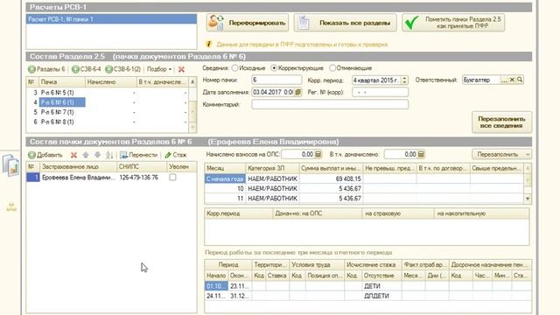The width and height of the screenshot is (560, 315).
Task: Click ДЕТИ cell in Отсутствие column
Action: pyautogui.click(x=381, y=286)
